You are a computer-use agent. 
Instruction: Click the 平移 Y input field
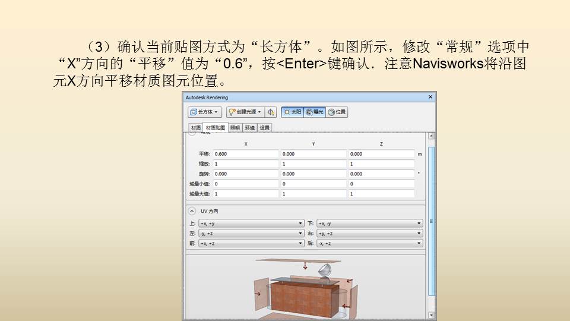pos(313,154)
